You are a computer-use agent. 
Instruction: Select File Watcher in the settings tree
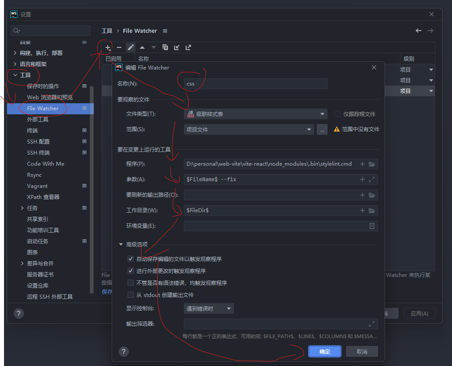tap(51, 109)
